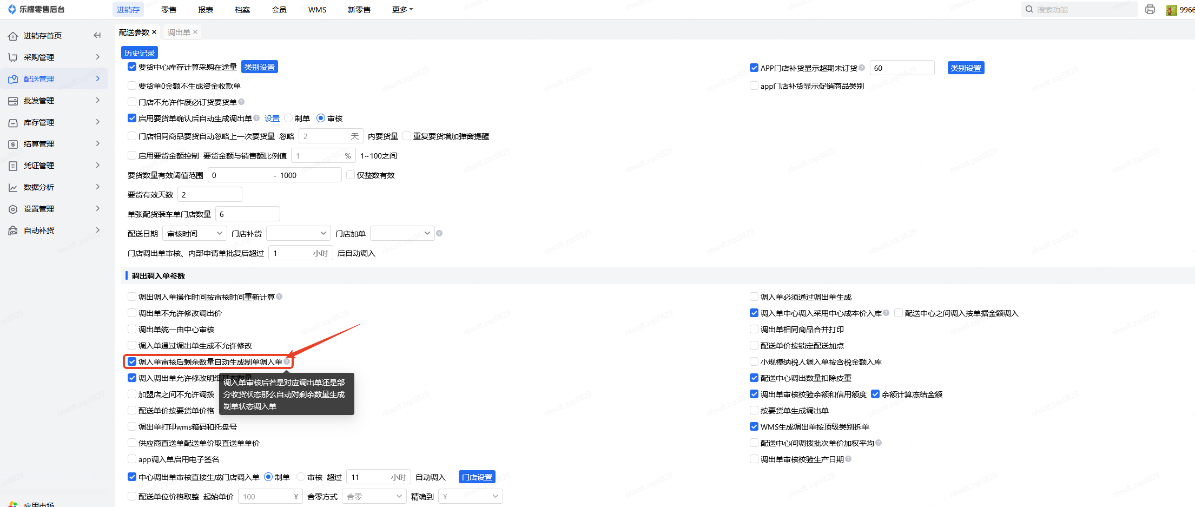Click the 设置管理 gear icon
1195x507 pixels.
coord(13,209)
